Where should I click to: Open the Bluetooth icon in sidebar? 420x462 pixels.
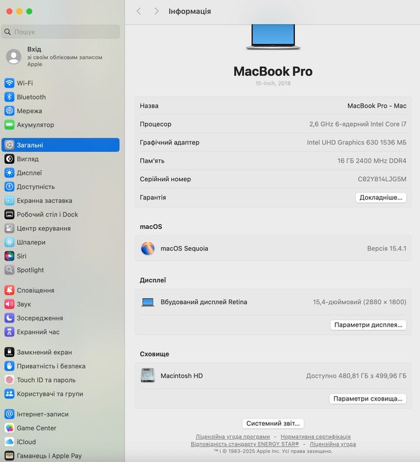9,97
